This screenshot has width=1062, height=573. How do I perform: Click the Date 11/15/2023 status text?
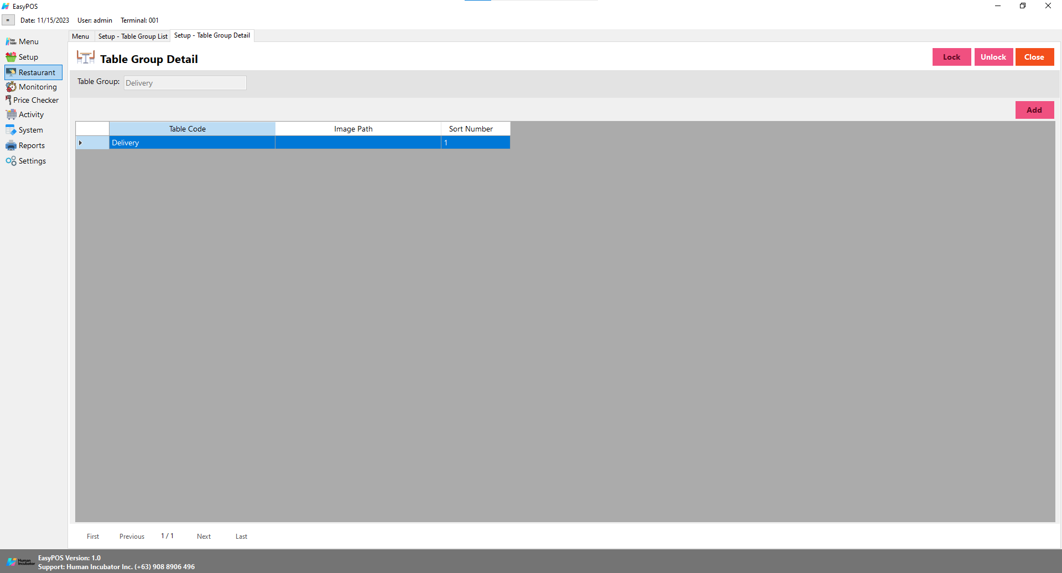tap(45, 20)
